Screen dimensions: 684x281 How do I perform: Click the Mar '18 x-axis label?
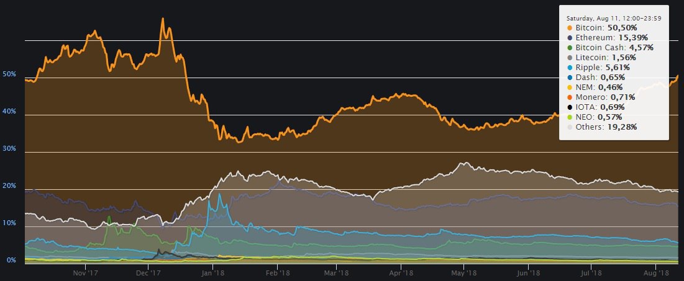click(336, 273)
